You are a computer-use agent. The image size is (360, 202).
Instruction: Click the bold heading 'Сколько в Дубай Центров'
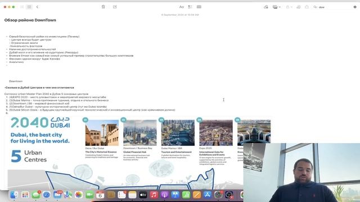coord(39,88)
